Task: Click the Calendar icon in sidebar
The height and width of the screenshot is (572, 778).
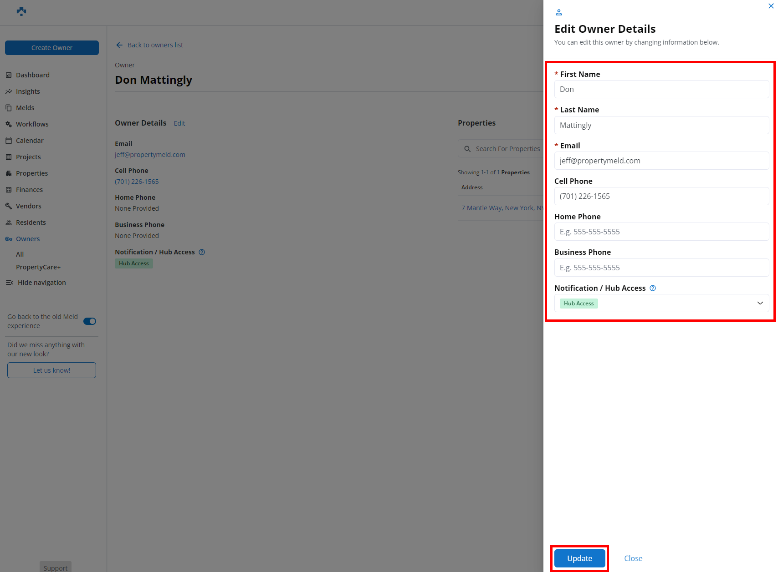Action: click(x=9, y=141)
